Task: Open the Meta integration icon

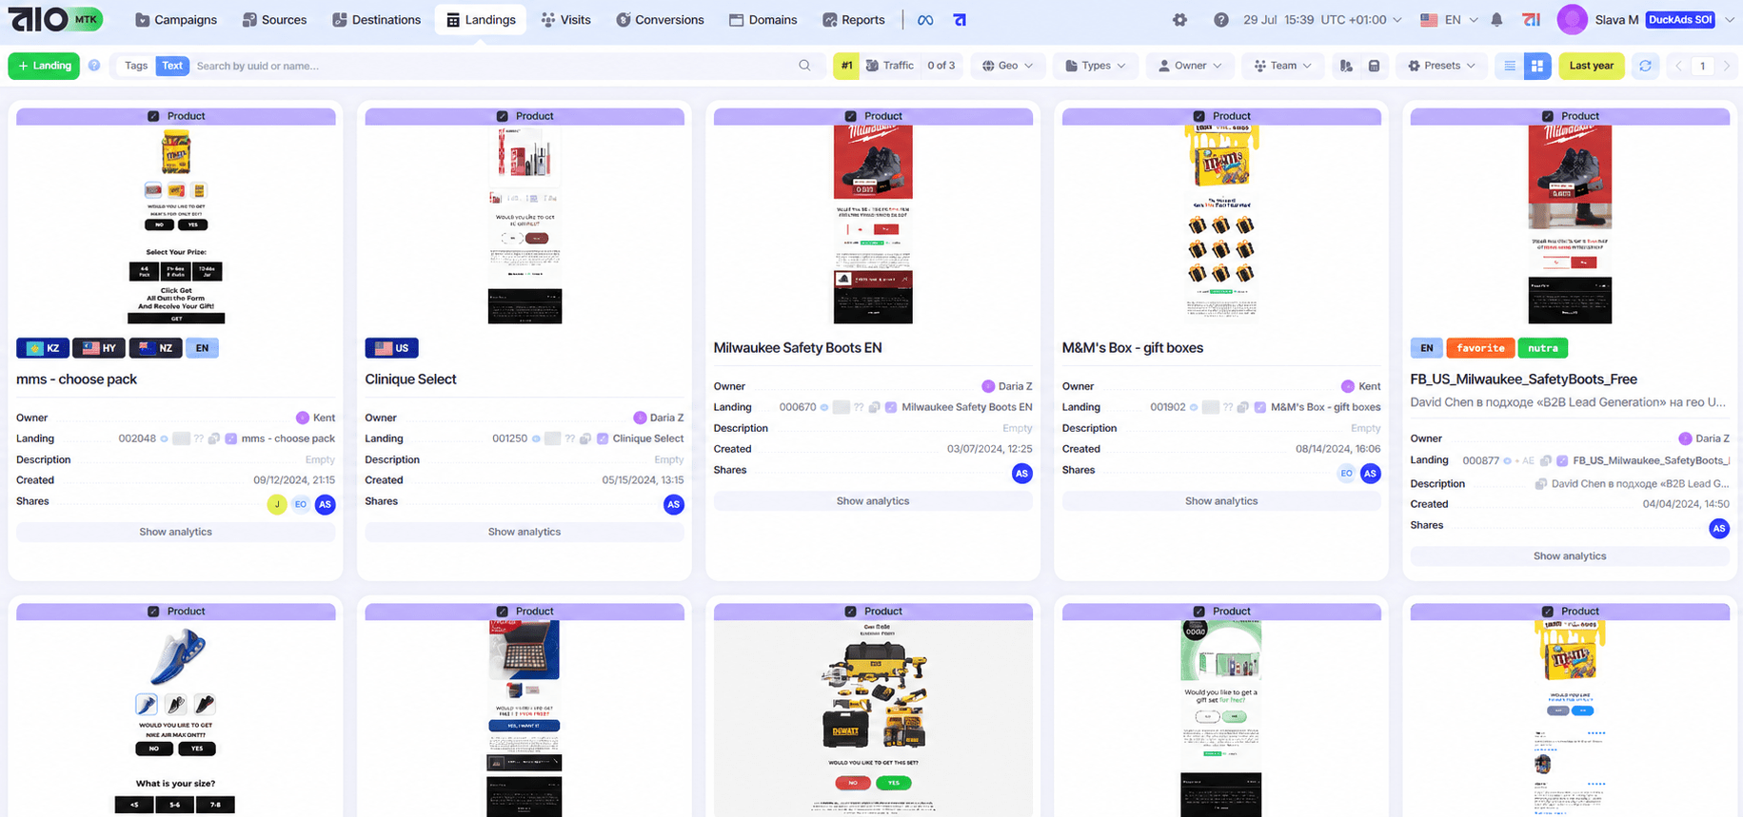Action: 924,20
